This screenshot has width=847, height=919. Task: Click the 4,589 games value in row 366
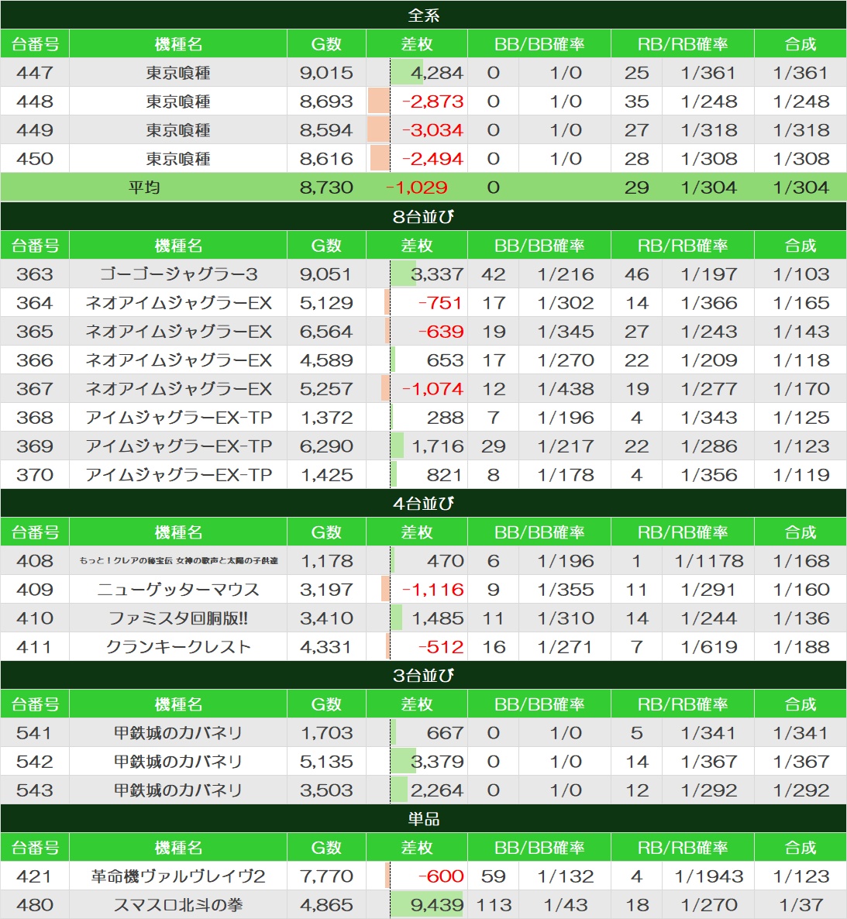tap(326, 360)
